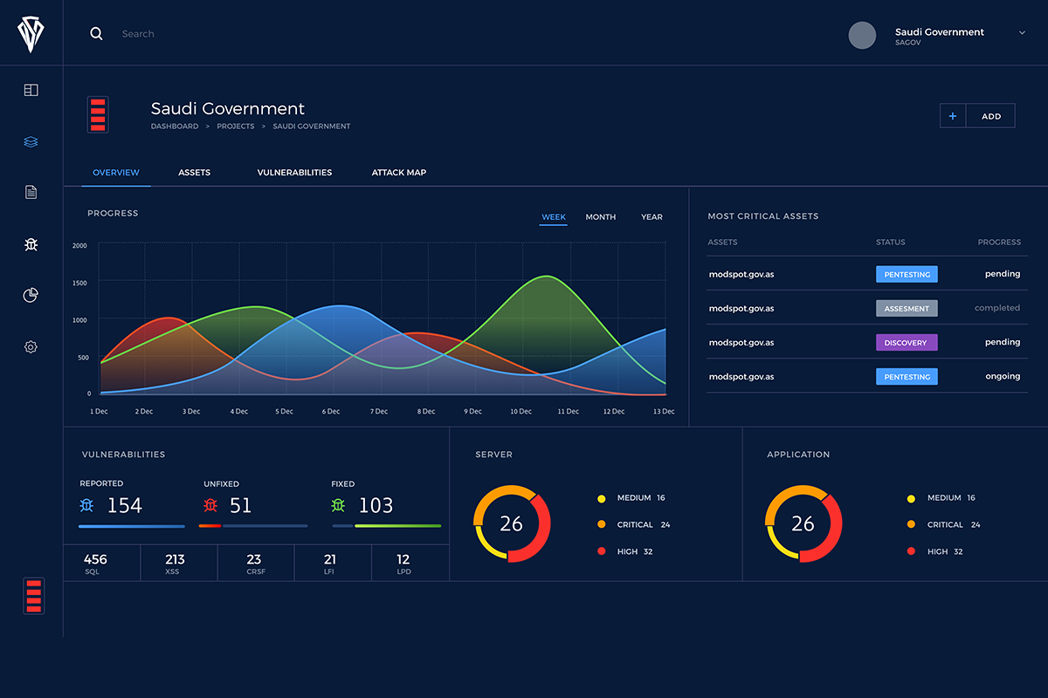Click the Progress column header in assets table
1048x698 pixels.
[x=999, y=243]
